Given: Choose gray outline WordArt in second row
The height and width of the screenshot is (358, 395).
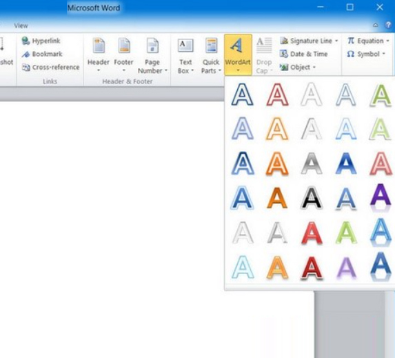Looking at the screenshot, I should pyautogui.click(x=312, y=128).
